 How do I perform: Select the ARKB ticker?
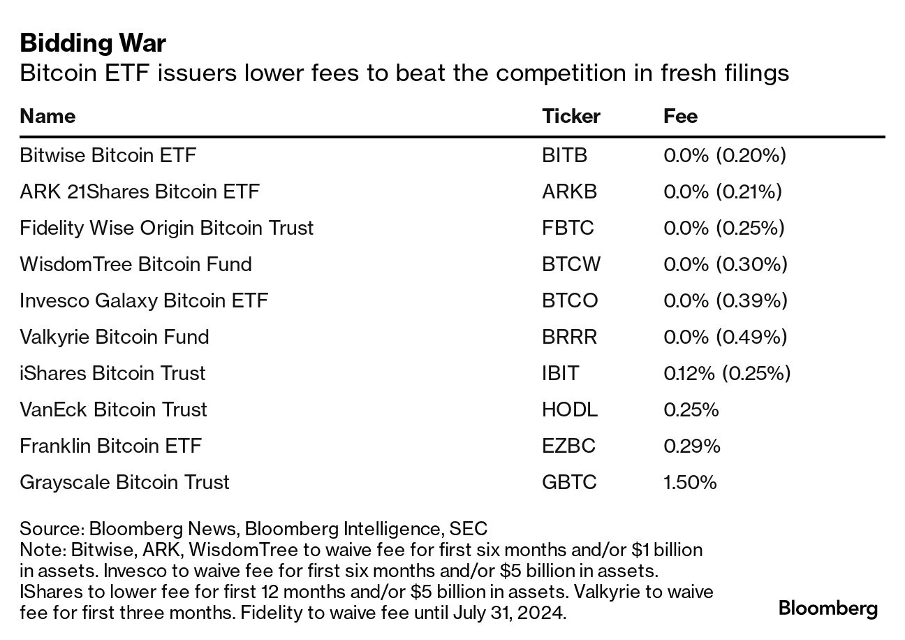(x=569, y=191)
